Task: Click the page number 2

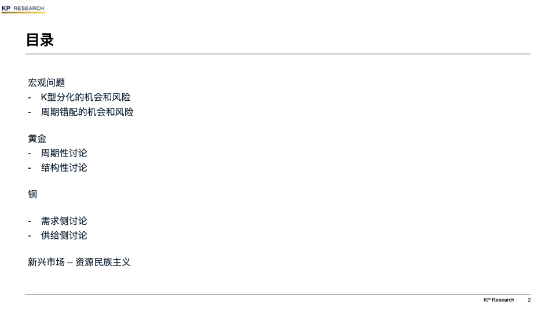Action: [x=529, y=300]
